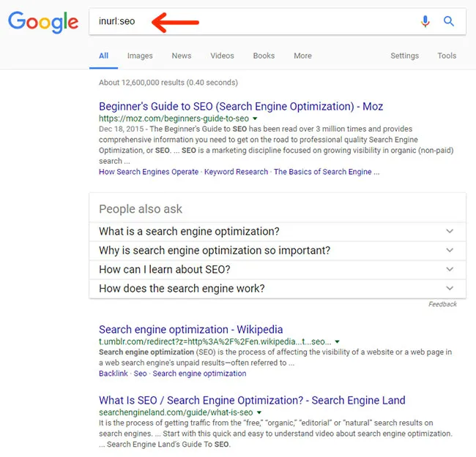The image size is (476, 457).
Task: Click the microphone voice search icon
Action: coord(425,22)
